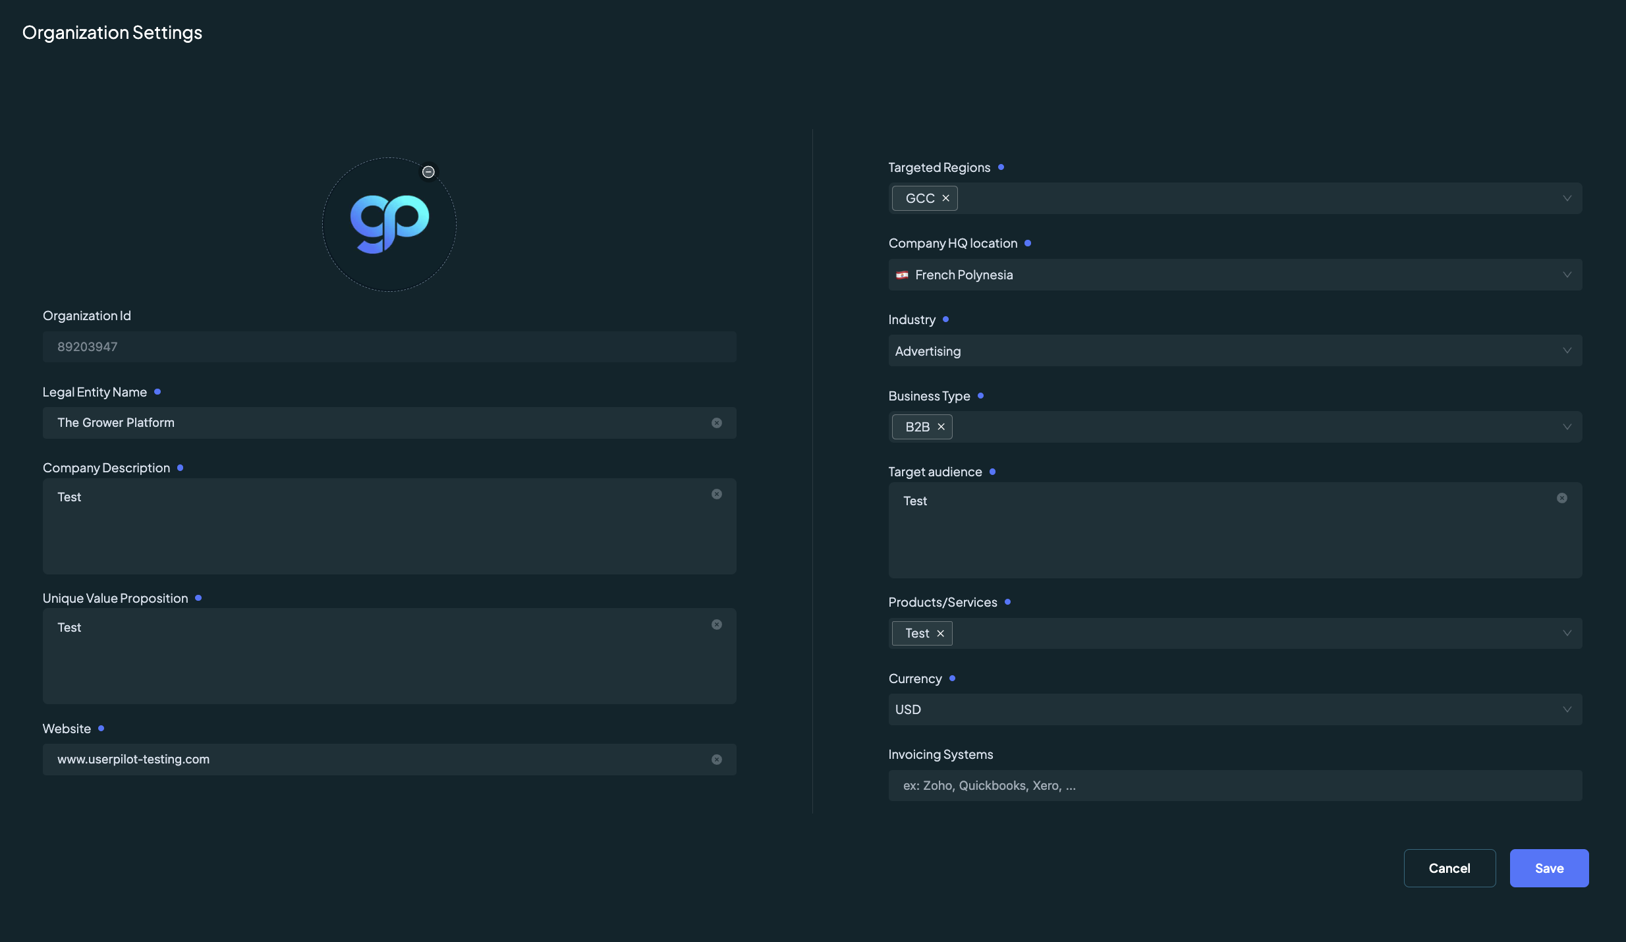Focus the Unique Value Proposition textarea
This screenshot has width=1626, height=942.
click(389, 657)
